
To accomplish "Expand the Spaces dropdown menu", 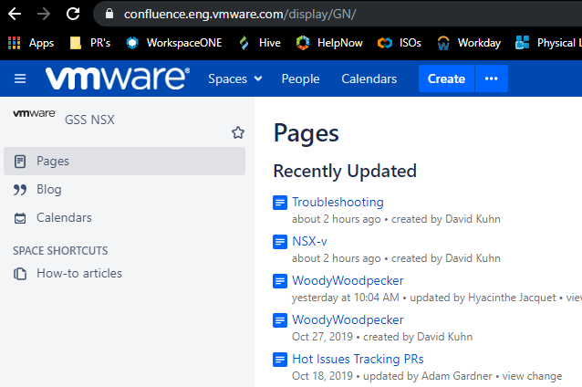I will (x=235, y=78).
